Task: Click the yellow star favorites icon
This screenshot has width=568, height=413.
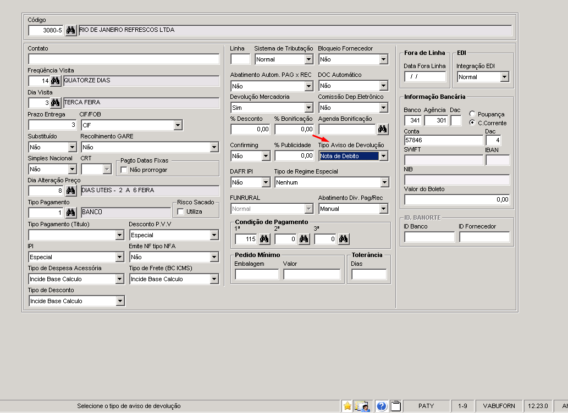Action: (x=347, y=406)
